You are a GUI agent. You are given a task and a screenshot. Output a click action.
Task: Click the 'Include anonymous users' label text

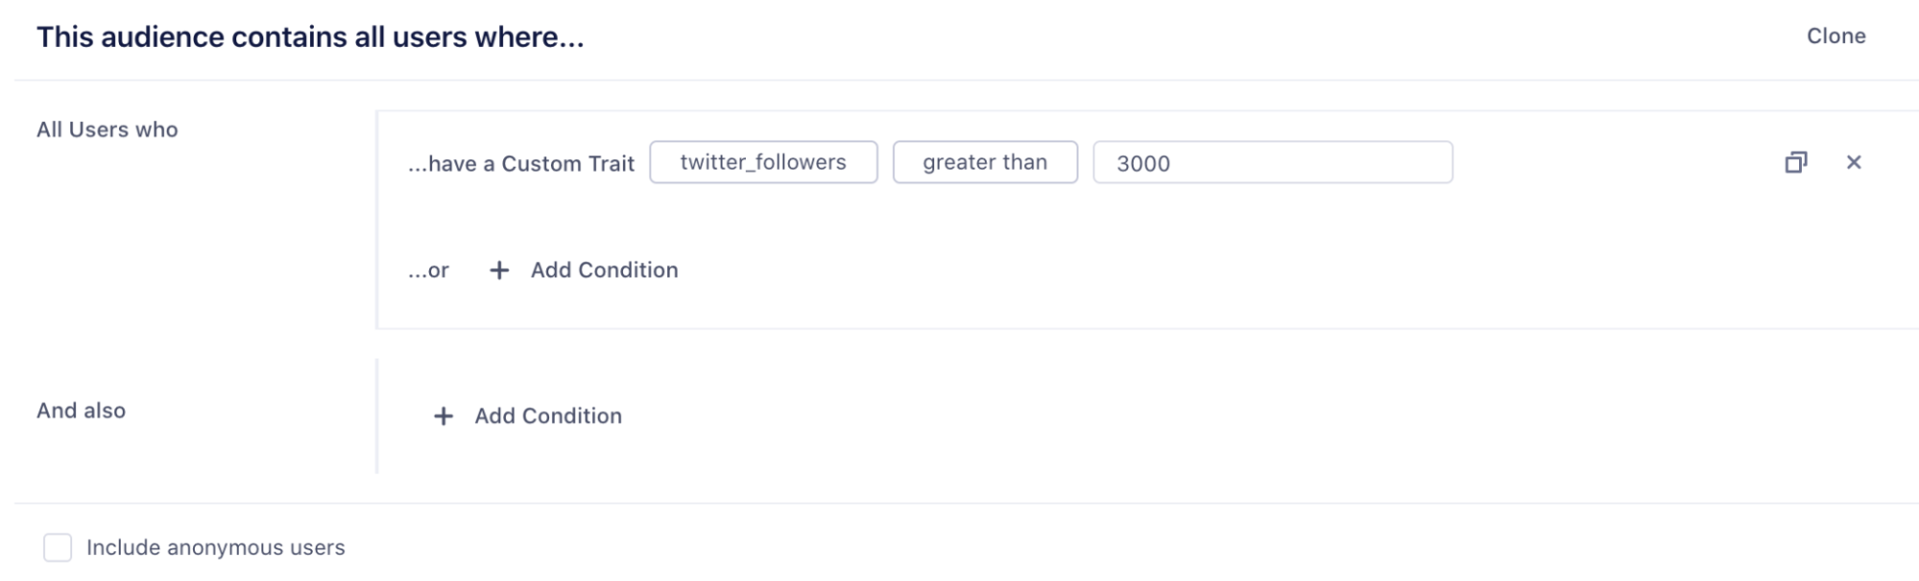point(215,547)
